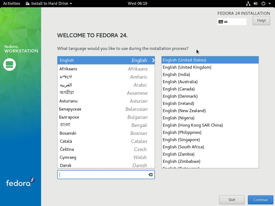
Task: Open the Activities overview
Action: [12, 3]
